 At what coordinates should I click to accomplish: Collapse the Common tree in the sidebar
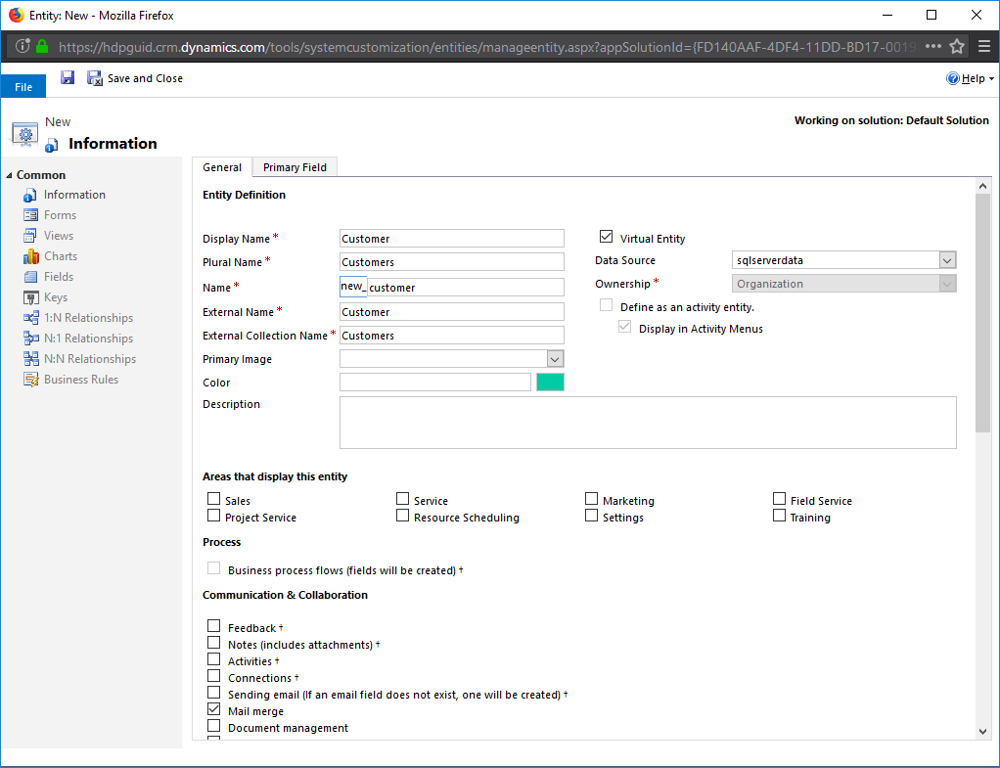(x=8, y=173)
